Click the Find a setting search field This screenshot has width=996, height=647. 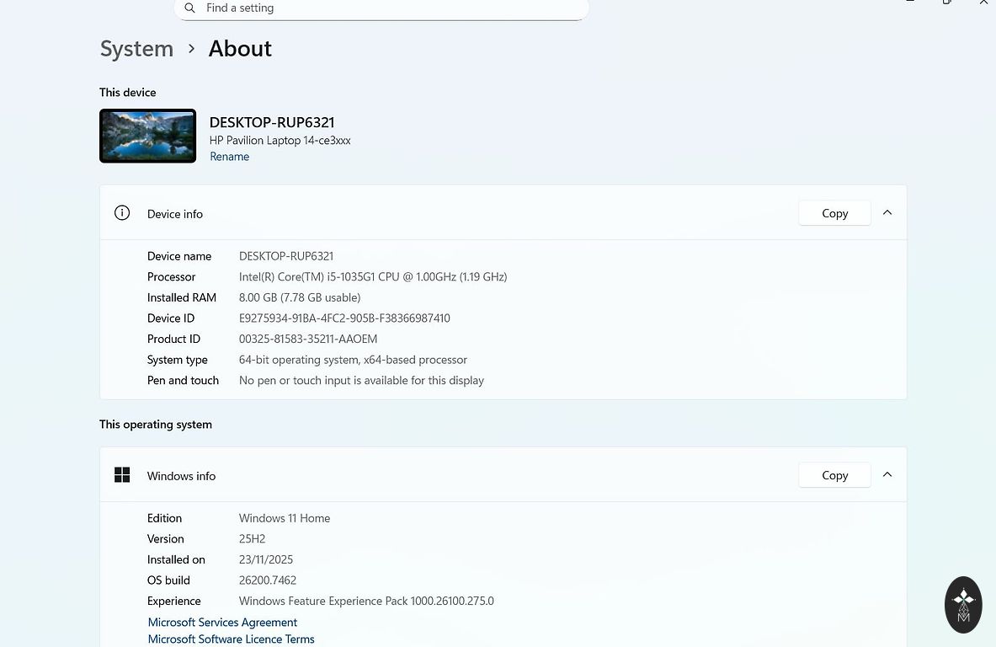(x=387, y=8)
